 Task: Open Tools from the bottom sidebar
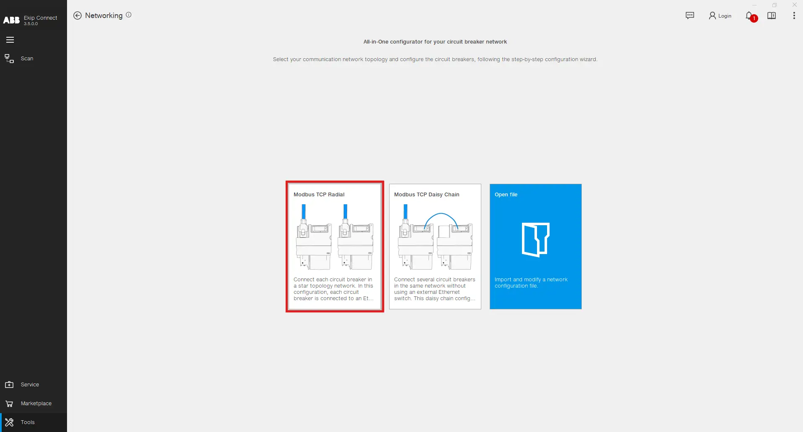28,422
